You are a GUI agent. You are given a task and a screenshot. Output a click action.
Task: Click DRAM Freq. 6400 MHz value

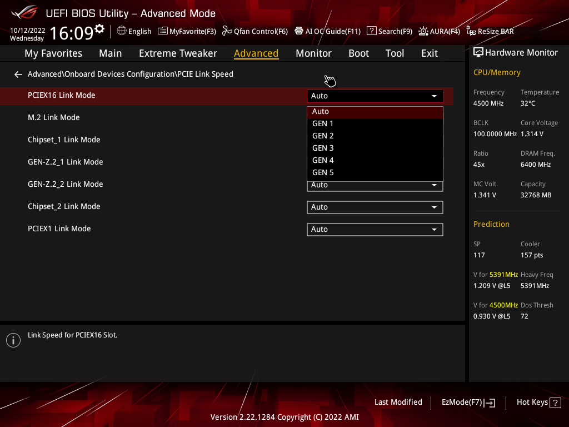click(536, 165)
